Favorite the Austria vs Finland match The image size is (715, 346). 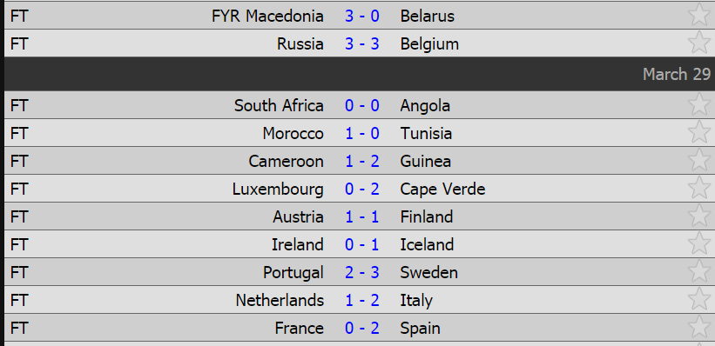(x=699, y=216)
